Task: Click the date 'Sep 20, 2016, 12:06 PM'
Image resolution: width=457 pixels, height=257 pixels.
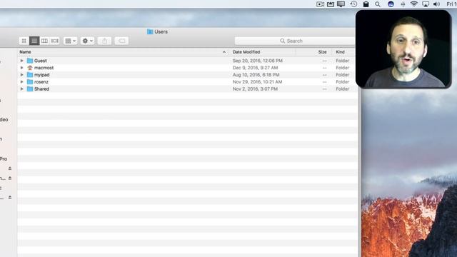Action: click(258, 61)
